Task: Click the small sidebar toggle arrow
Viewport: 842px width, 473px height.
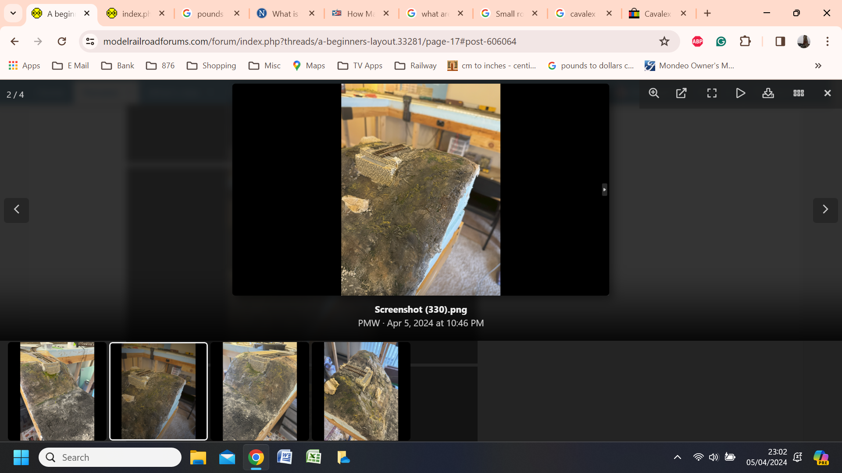Action: point(604,190)
